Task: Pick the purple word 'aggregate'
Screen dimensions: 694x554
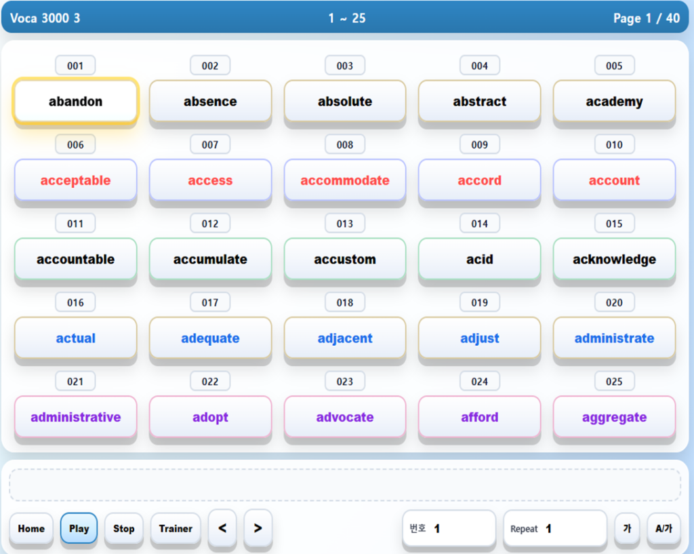Action: [614, 418]
